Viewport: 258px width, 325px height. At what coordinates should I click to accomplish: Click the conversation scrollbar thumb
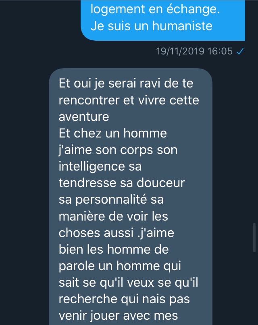[x=254, y=237]
